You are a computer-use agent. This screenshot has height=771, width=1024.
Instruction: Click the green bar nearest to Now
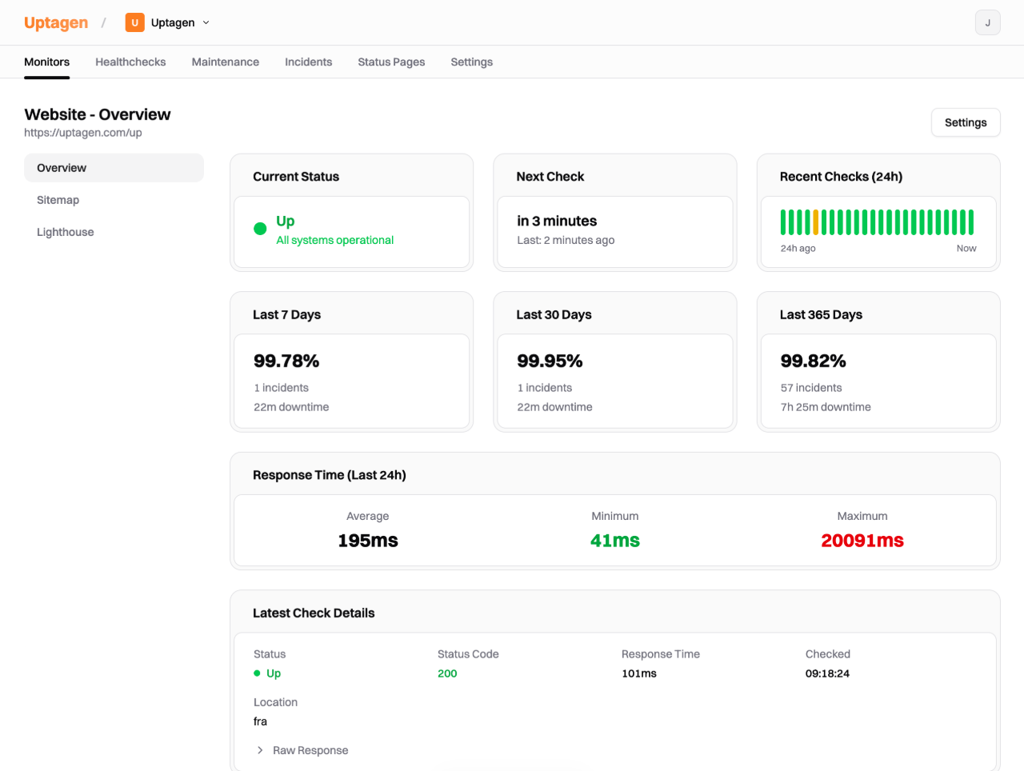pos(970,222)
